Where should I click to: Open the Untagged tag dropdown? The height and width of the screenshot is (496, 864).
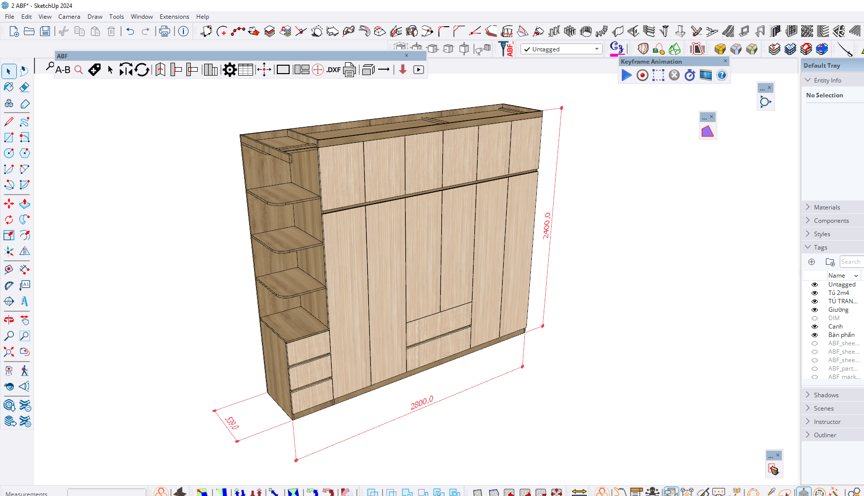click(x=597, y=49)
